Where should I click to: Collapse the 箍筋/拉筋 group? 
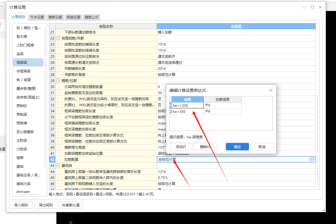tap(58, 81)
